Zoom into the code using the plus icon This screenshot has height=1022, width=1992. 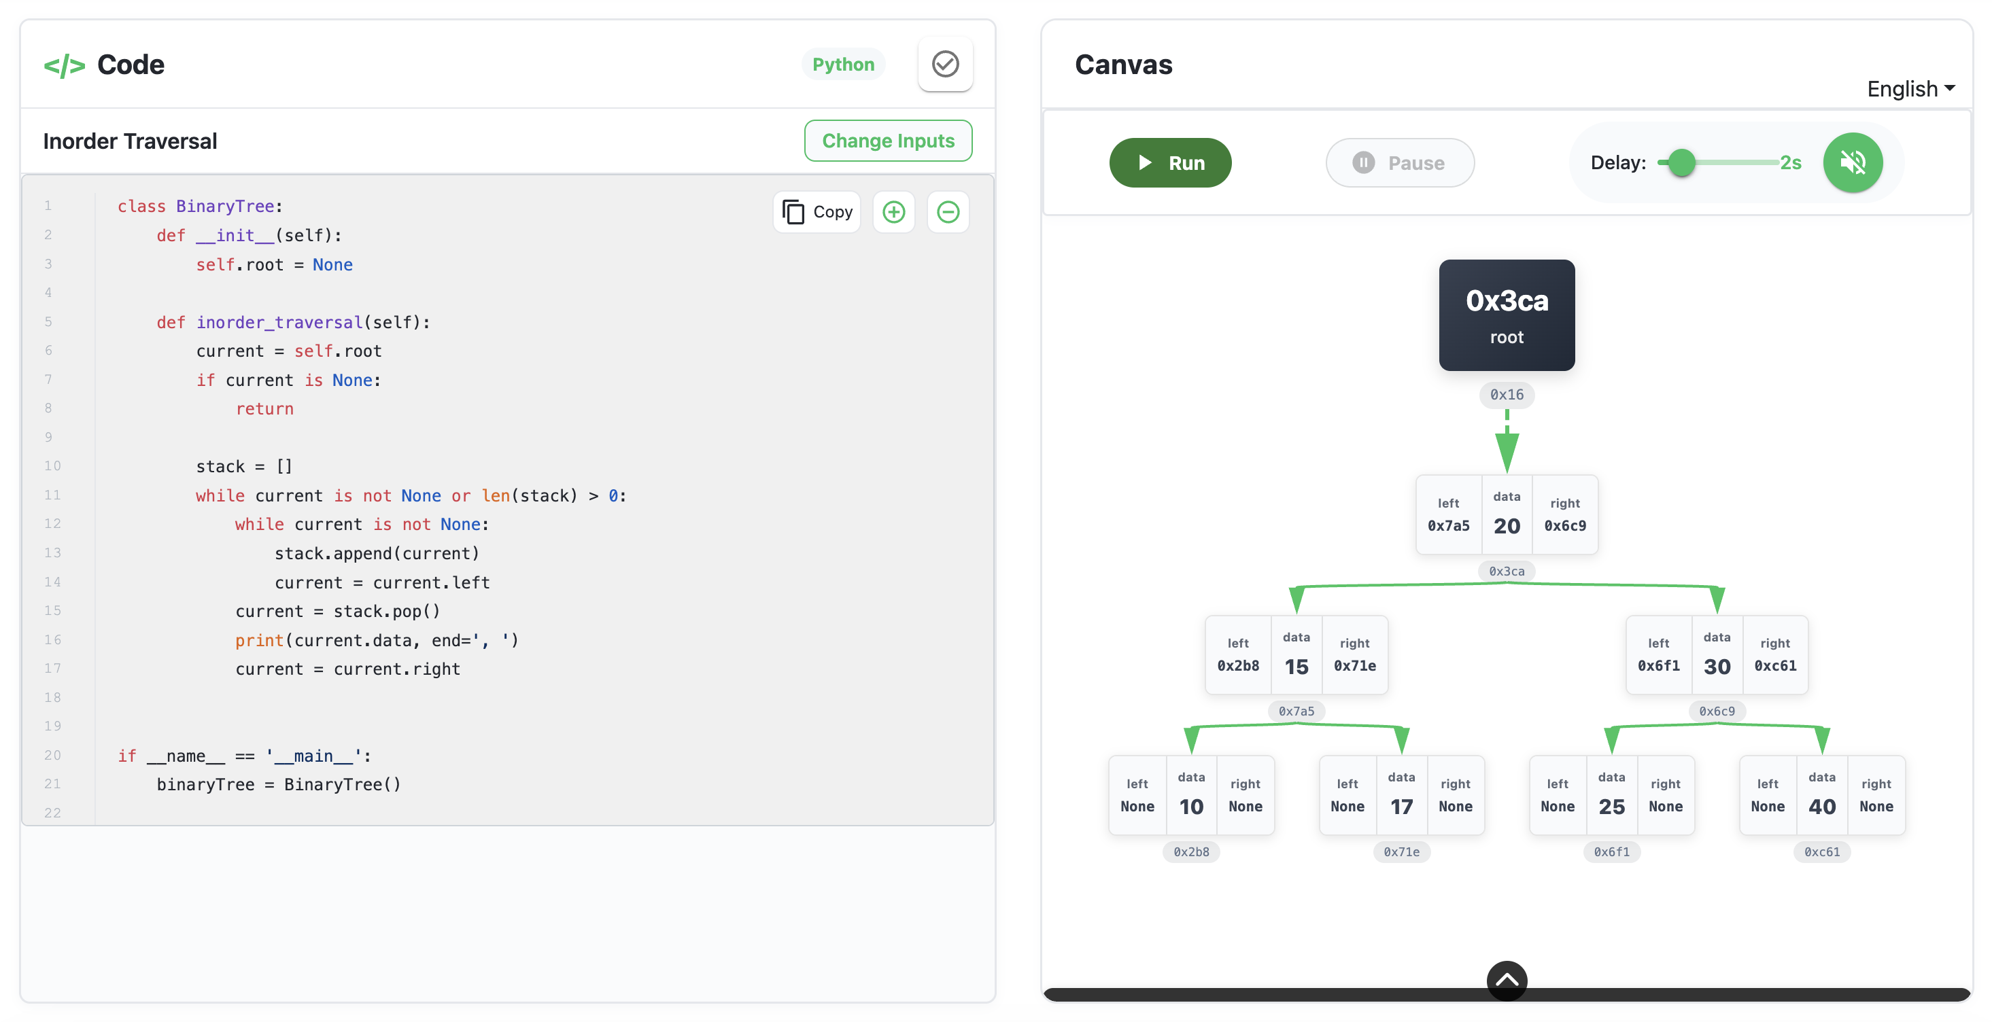click(893, 212)
